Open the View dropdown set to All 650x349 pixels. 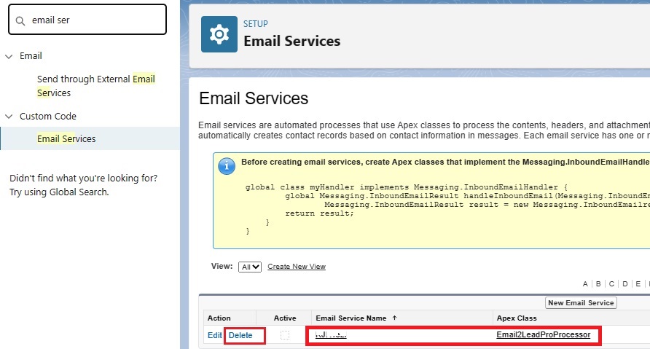click(250, 267)
